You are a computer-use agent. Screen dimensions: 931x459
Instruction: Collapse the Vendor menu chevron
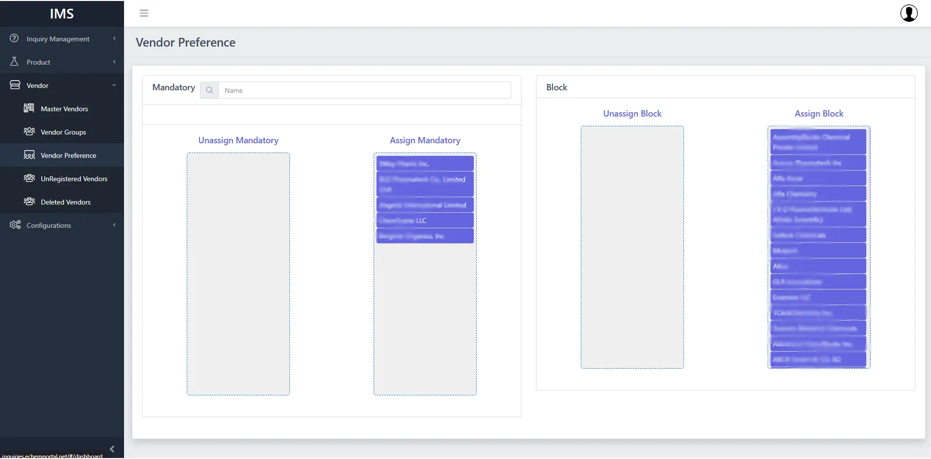[x=114, y=85]
